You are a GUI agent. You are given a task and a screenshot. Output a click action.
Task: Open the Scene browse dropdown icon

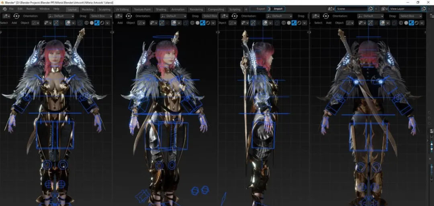331,9
